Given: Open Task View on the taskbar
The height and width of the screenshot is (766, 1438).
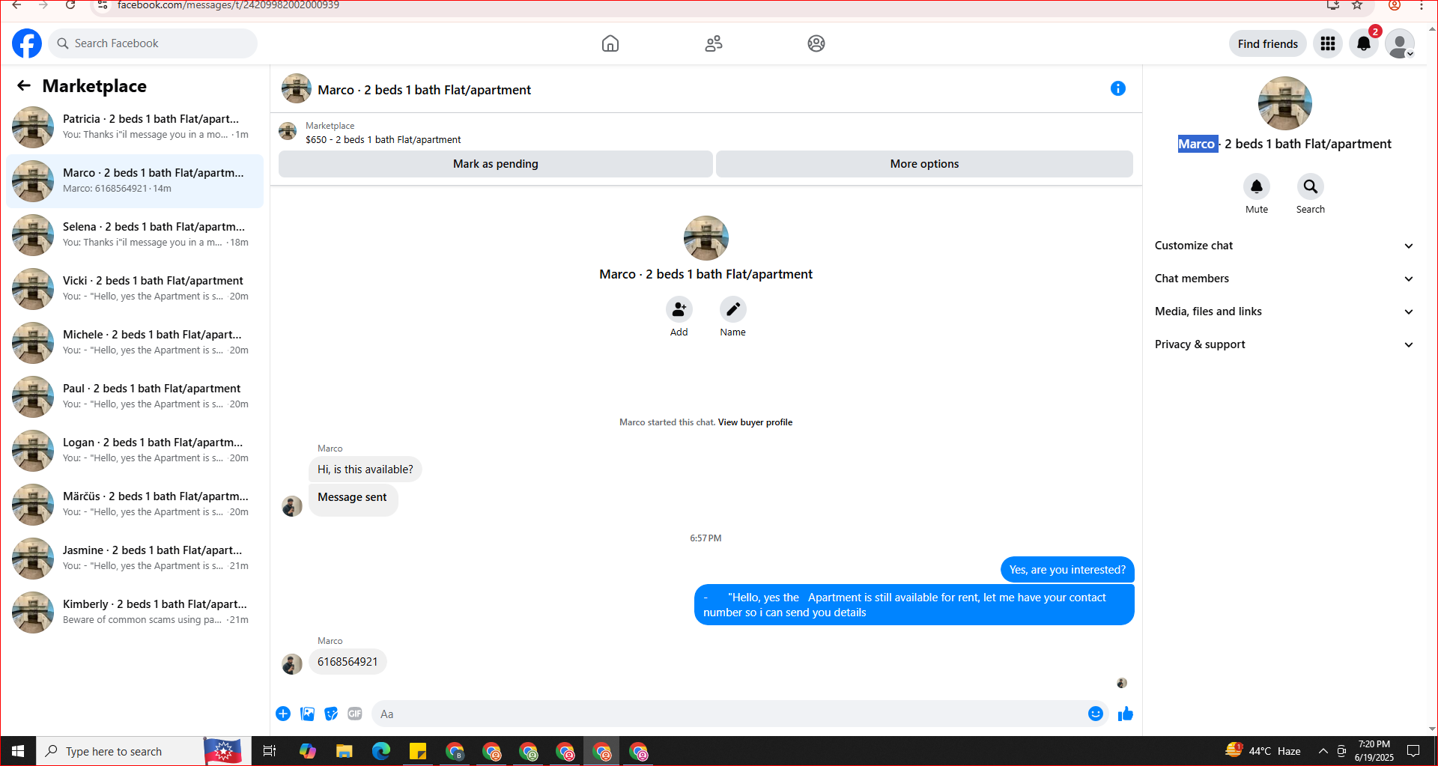Looking at the screenshot, I should pos(270,751).
